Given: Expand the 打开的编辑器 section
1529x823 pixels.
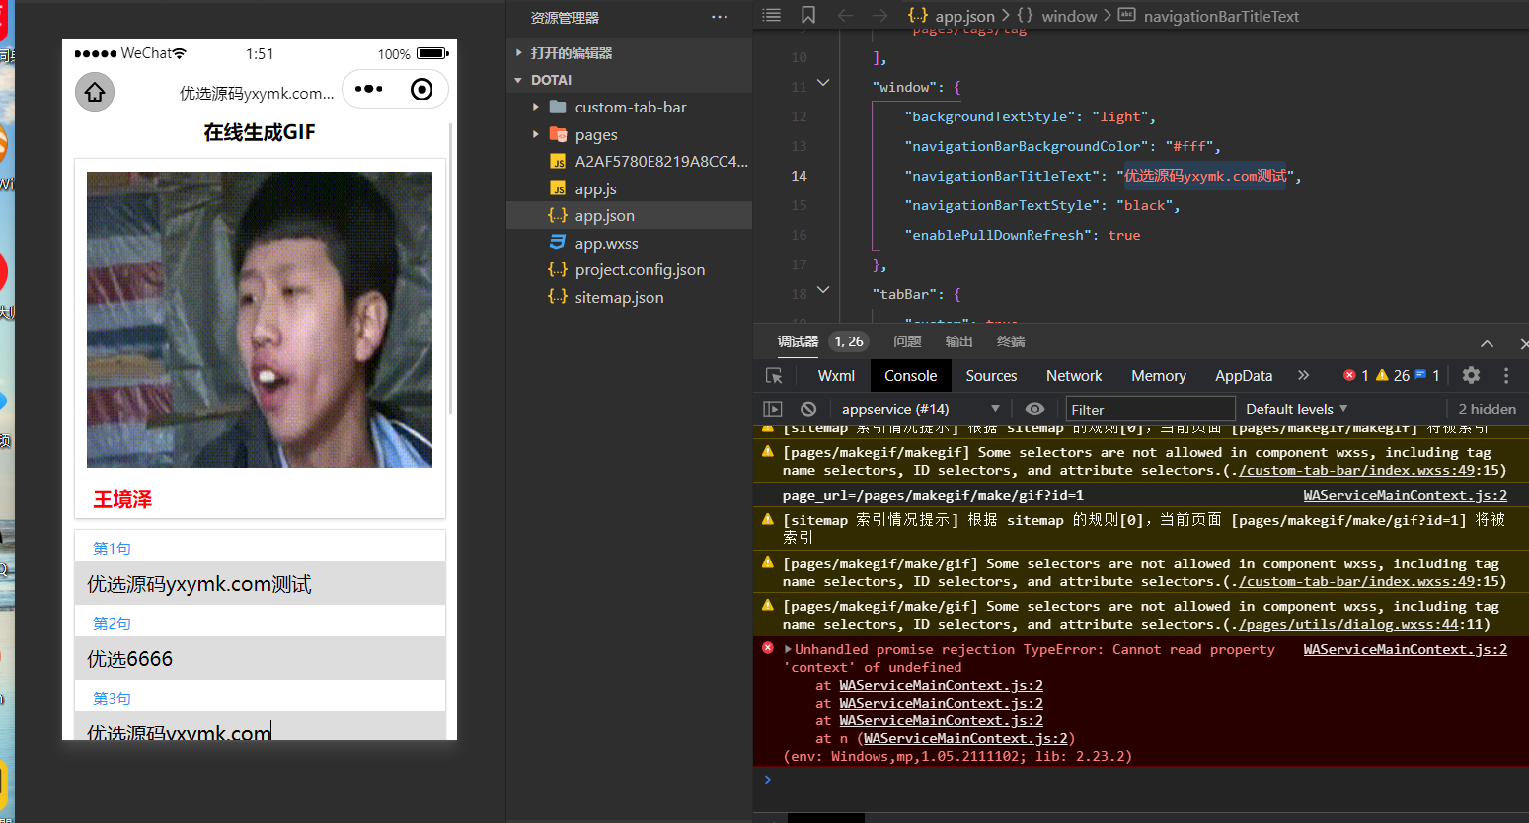Looking at the screenshot, I should (x=518, y=53).
